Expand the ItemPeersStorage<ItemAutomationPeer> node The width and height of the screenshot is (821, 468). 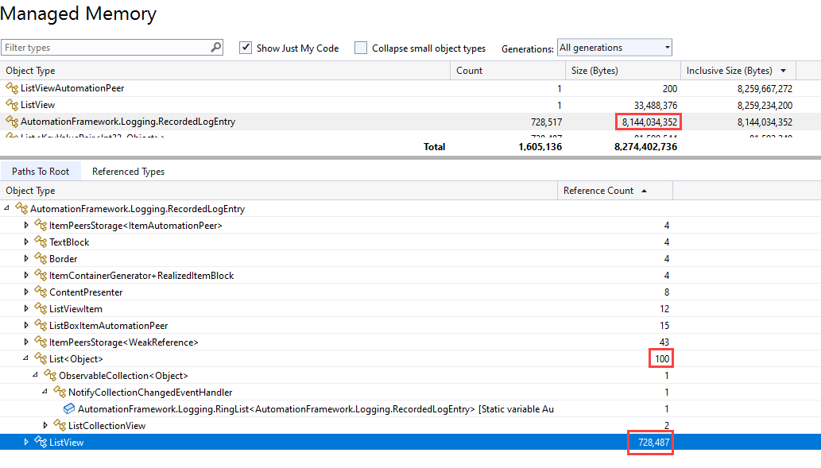26,225
